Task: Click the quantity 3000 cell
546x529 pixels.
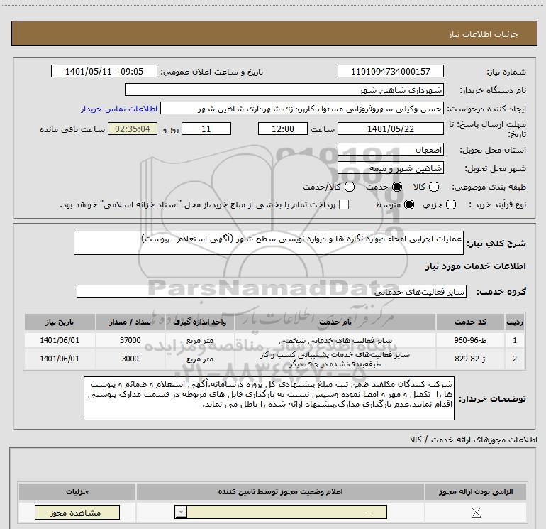Action: pos(130,359)
